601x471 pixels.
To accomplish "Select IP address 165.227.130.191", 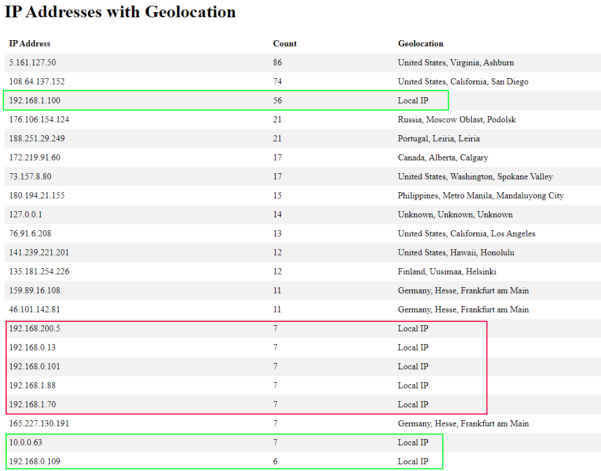I will click(39, 424).
